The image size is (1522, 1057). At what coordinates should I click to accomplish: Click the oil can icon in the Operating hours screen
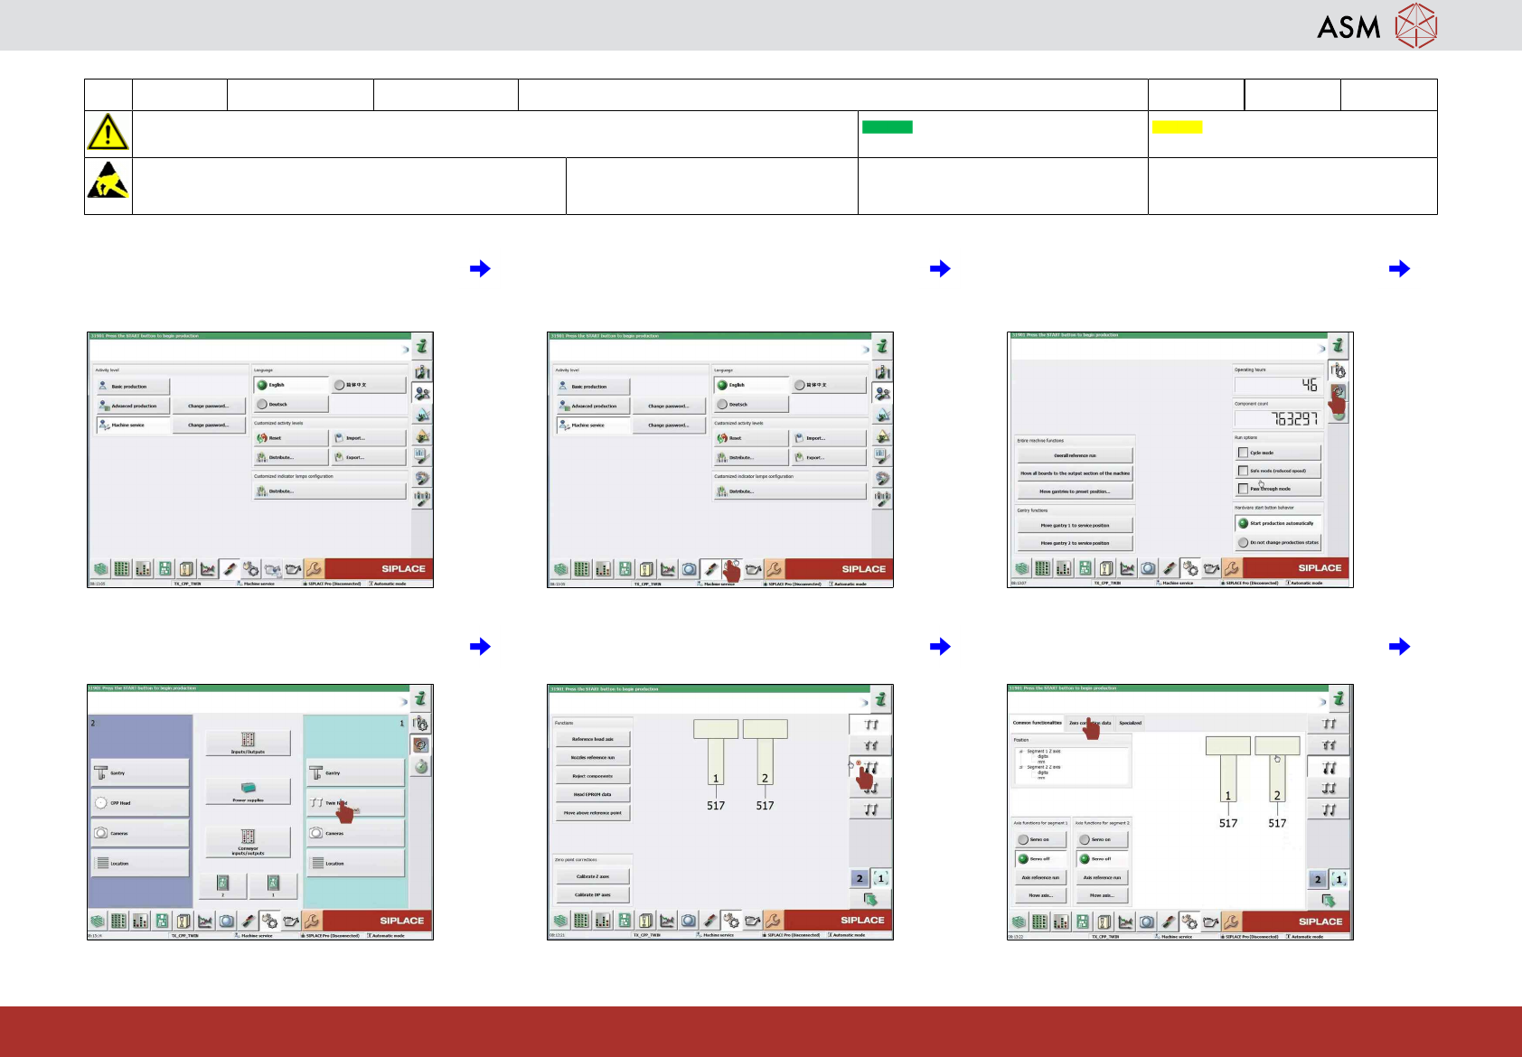(1211, 568)
